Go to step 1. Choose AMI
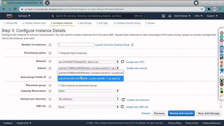 10,23
